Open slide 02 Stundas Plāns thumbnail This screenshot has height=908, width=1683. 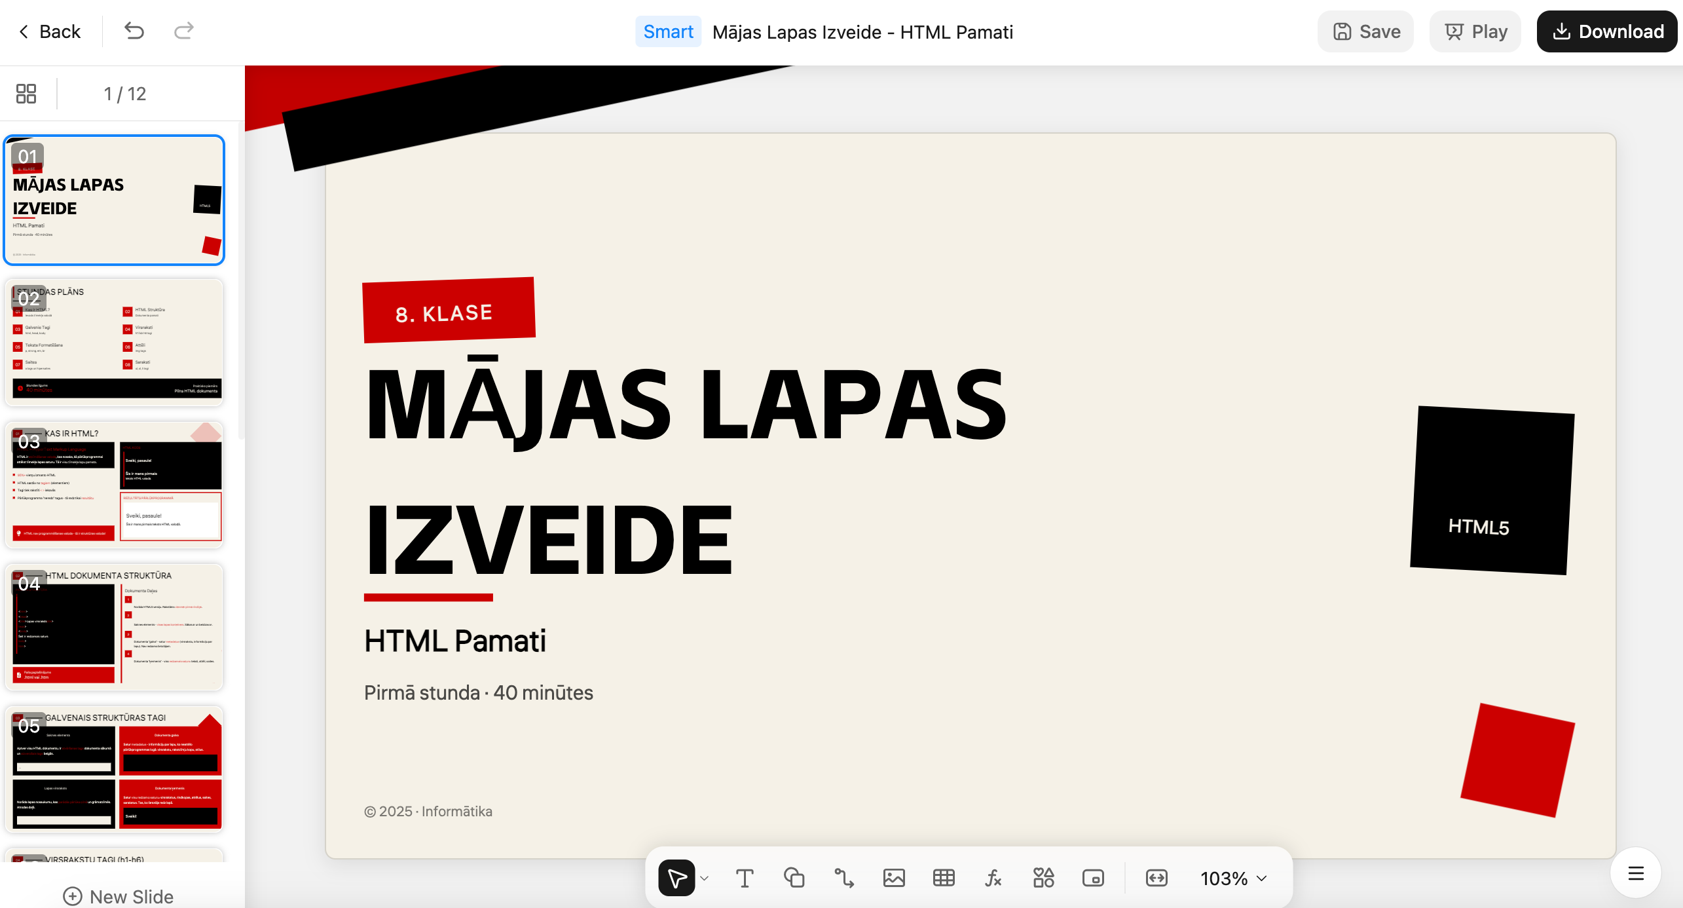point(115,342)
